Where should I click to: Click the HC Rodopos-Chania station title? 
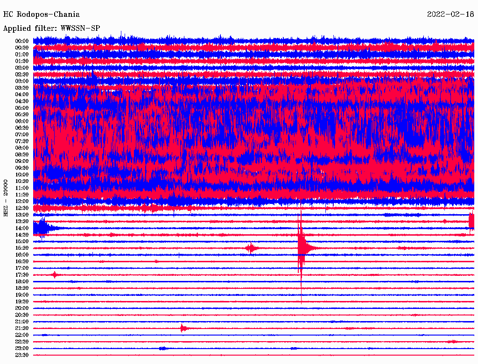coord(42,14)
